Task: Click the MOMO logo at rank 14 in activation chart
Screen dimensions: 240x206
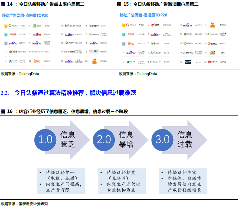Action: tap(188, 53)
